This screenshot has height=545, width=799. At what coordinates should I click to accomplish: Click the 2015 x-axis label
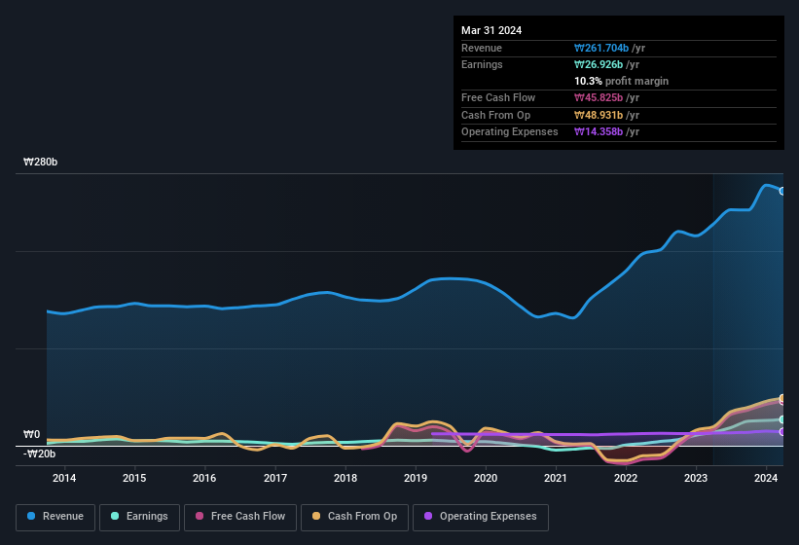coord(134,478)
